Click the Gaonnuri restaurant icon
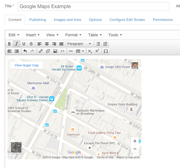This screenshot has width=180, height=168. point(73,130)
